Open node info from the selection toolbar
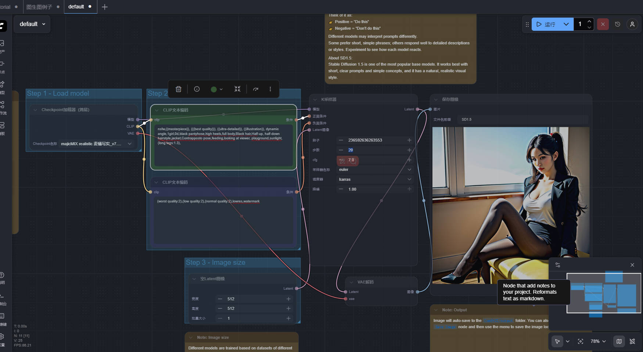The height and width of the screenshot is (352, 643). (x=197, y=89)
